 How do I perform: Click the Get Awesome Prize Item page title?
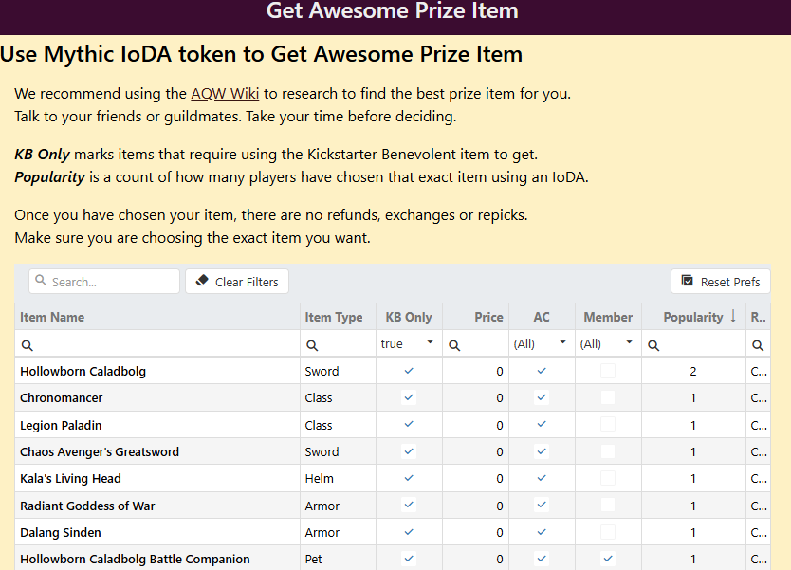tap(392, 10)
